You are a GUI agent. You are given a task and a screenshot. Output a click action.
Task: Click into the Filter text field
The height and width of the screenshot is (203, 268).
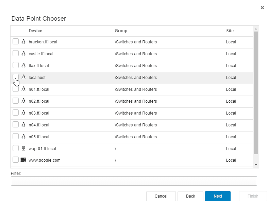134,181
